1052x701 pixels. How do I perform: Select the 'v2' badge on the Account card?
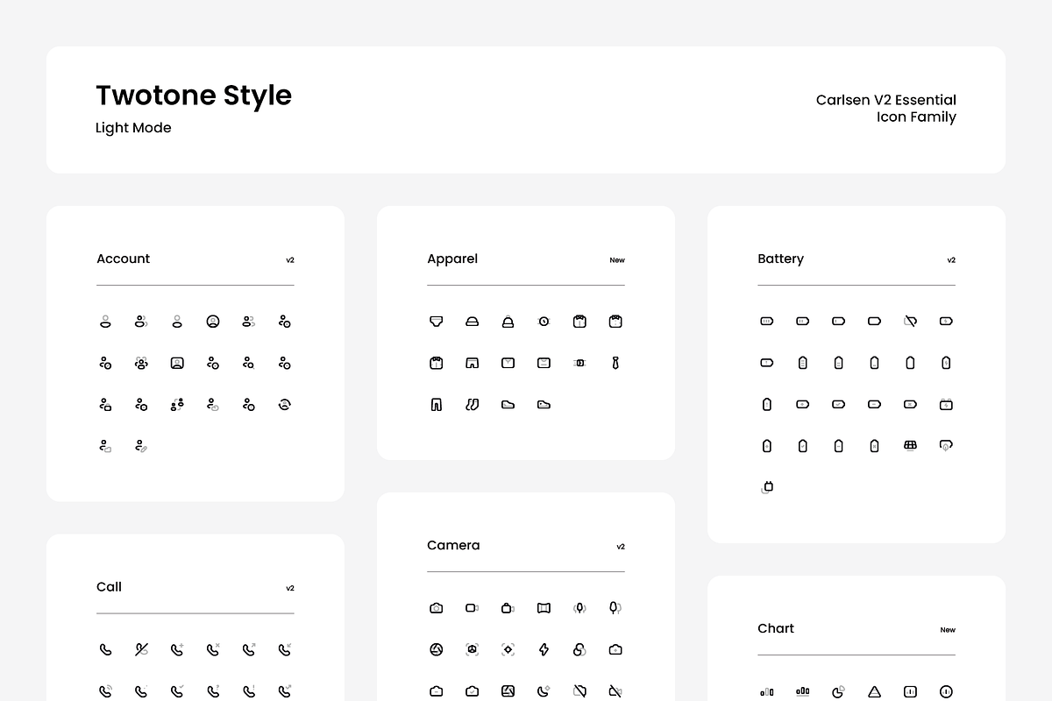click(x=290, y=260)
